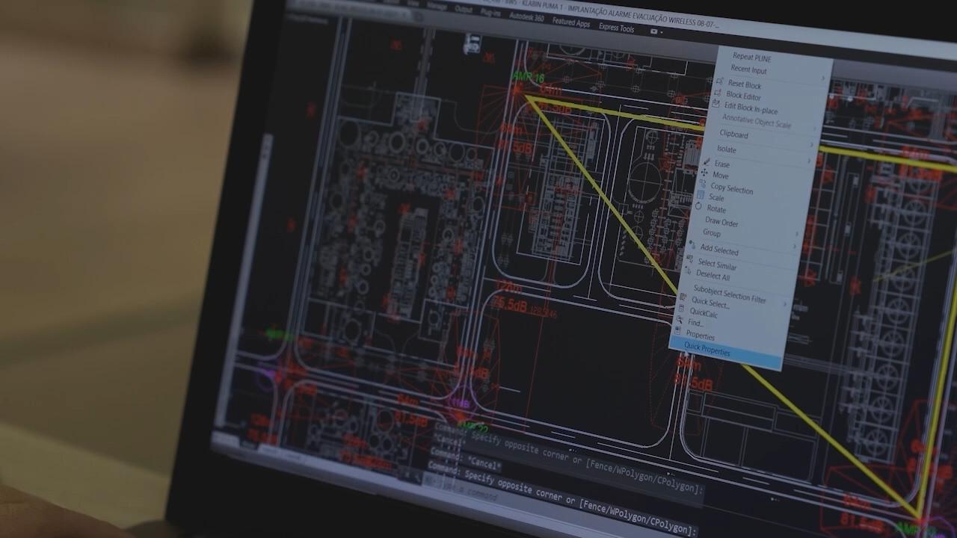Switch to the Express Tools ribbon tab
957x538 pixels.
tap(616, 28)
